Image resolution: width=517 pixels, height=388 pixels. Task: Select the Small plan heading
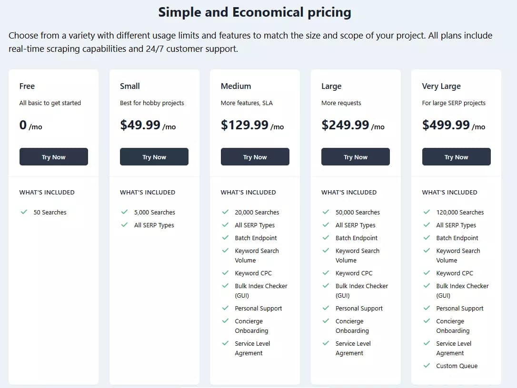click(x=129, y=86)
